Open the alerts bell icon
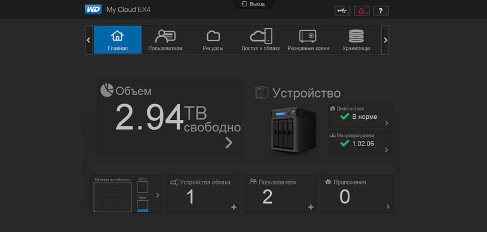The image size is (487, 232). (361, 11)
